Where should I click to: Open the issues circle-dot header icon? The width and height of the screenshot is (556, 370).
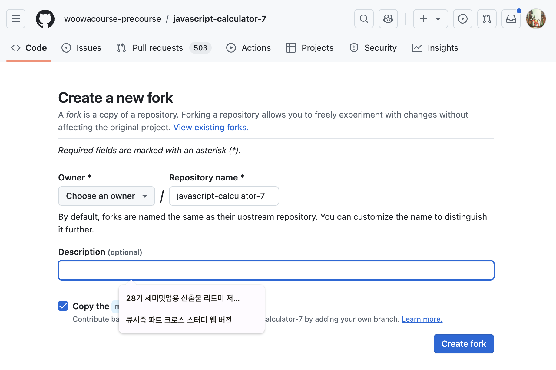(x=463, y=19)
